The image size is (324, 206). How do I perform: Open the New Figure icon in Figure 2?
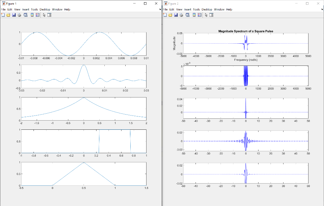coord(165,15)
